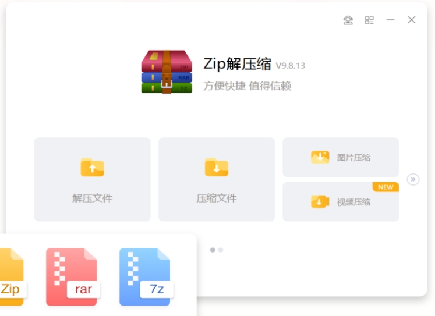The width and height of the screenshot is (435, 316).
Task: Open the 视频压缩 video compression button
Action: tap(341, 201)
